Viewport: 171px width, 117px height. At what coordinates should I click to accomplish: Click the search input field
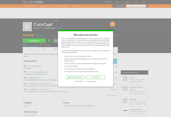(x=136, y=6)
